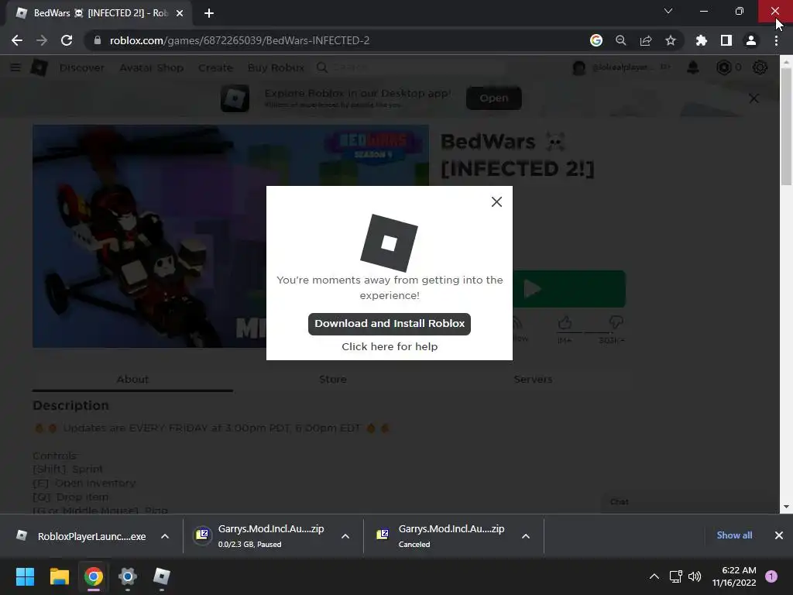Close the downloads bar
The image size is (793, 595).
coord(779,535)
